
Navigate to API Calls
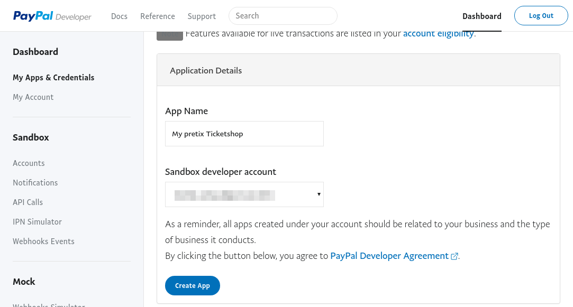point(28,202)
